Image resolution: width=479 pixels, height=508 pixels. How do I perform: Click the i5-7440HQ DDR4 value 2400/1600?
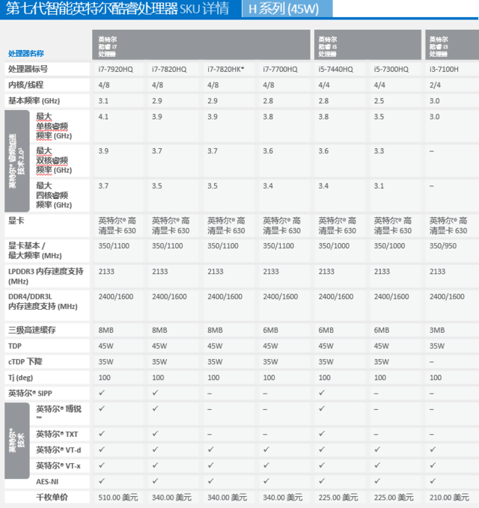pyautogui.click(x=336, y=296)
